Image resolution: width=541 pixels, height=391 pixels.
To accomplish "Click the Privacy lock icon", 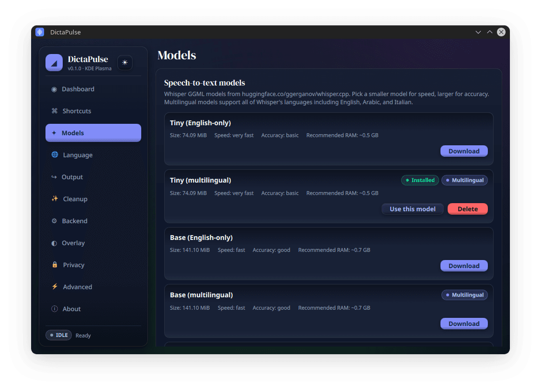I will [x=55, y=265].
